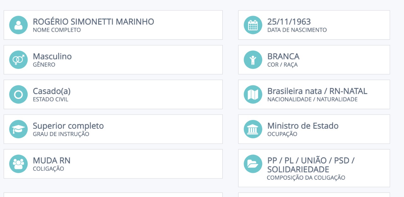Image resolution: width=404 pixels, height=197 pixels.
Task: Select the name ROGÉRIO SIMONETTI MARINHO
Action: coord(93,22)
